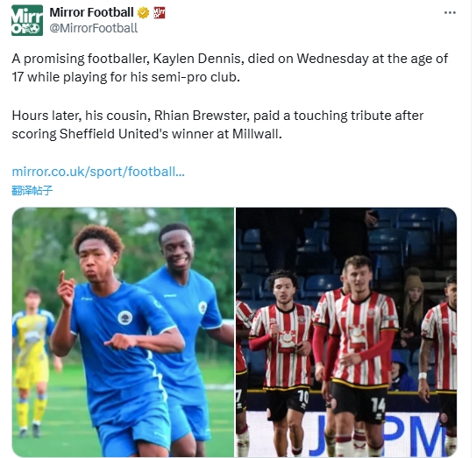Open the mirror.co.uk/sport/football article link
The width and height of the screenshot is (476, 458).
coord(98,172)
